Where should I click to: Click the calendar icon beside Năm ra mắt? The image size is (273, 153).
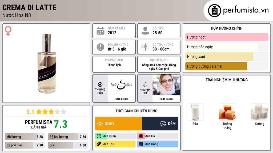point(101,31)
